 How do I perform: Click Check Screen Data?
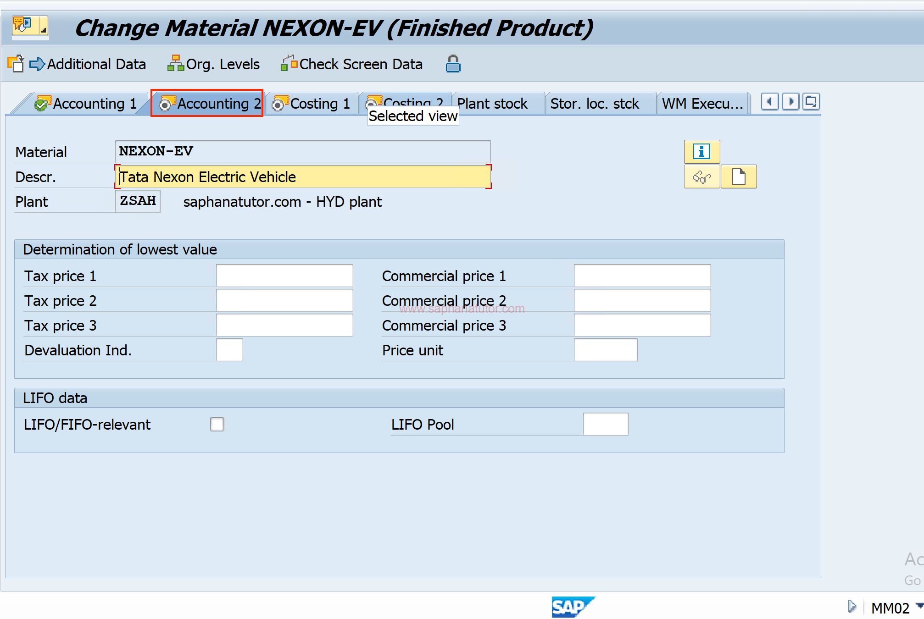[x=351, y=64]
